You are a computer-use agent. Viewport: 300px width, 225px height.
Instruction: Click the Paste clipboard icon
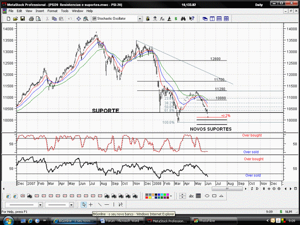tap(61, 19)
